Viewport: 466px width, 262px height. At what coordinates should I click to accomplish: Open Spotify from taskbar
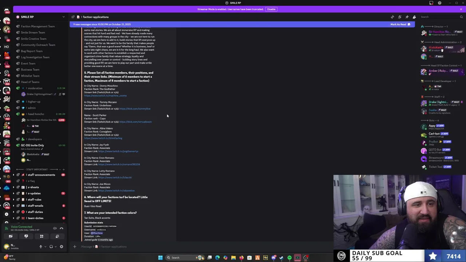[289, 258]
